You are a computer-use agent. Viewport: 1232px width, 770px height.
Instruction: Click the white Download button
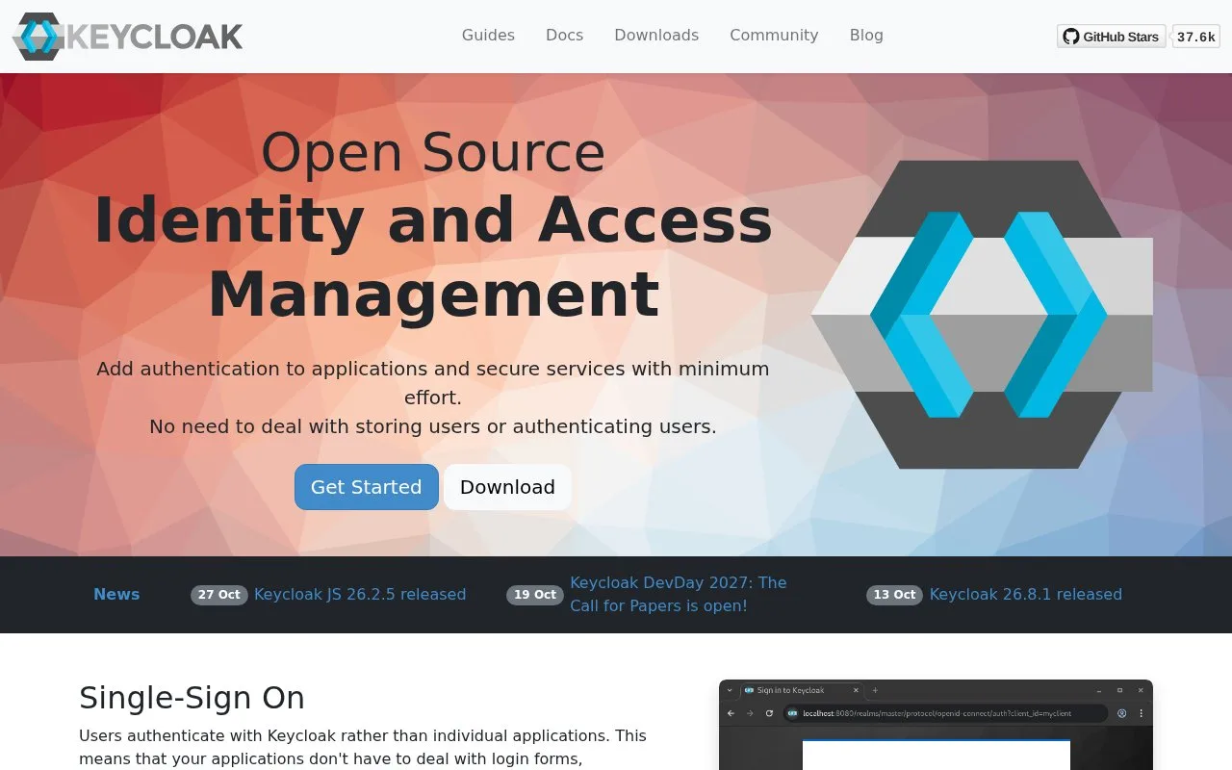tap(507, 487)
